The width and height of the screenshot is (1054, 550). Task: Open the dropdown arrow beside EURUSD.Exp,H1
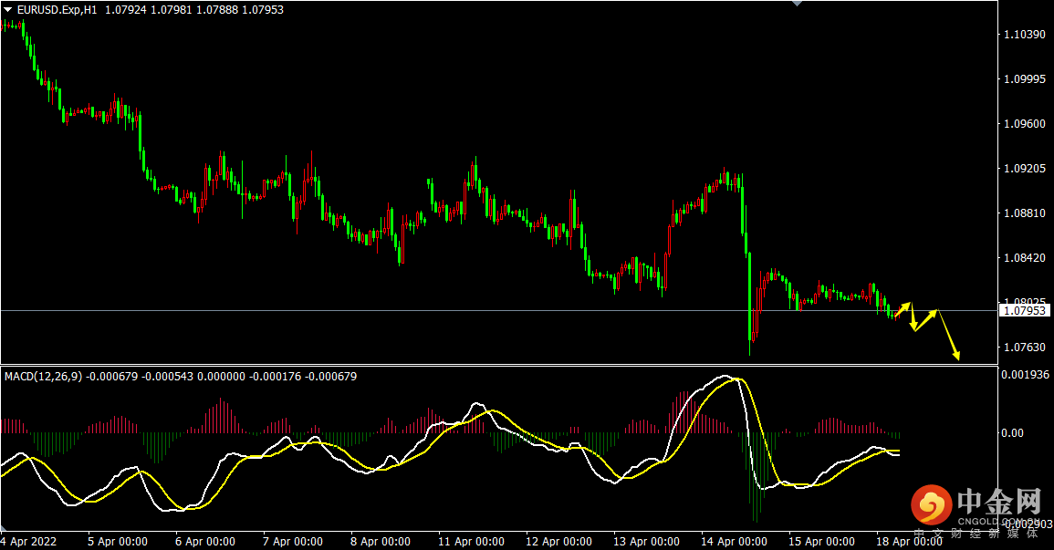[8, 10]
